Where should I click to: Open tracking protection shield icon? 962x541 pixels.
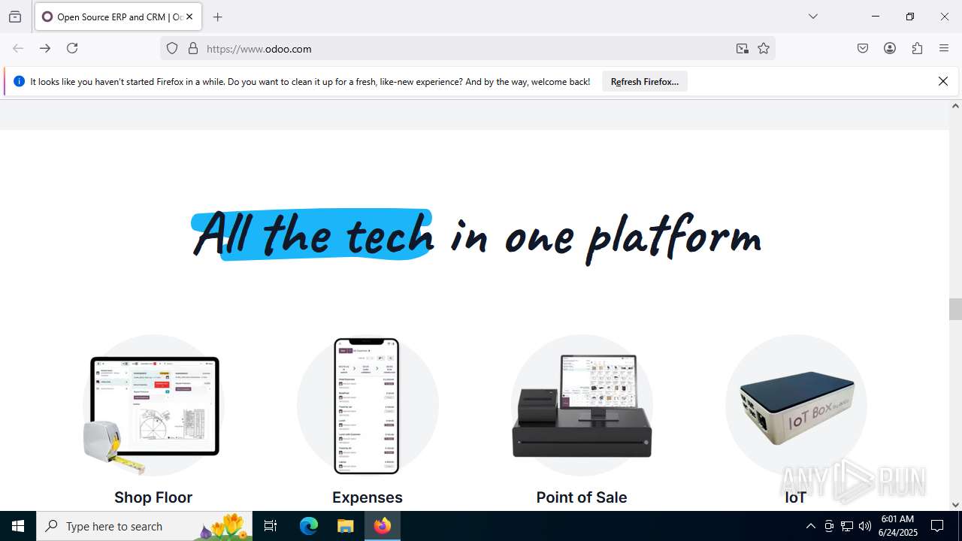click(x=172, y=48)
